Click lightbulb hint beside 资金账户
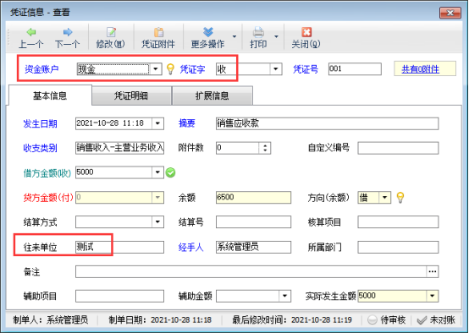The width and height of the screenshot is (469, 333). 170,69
